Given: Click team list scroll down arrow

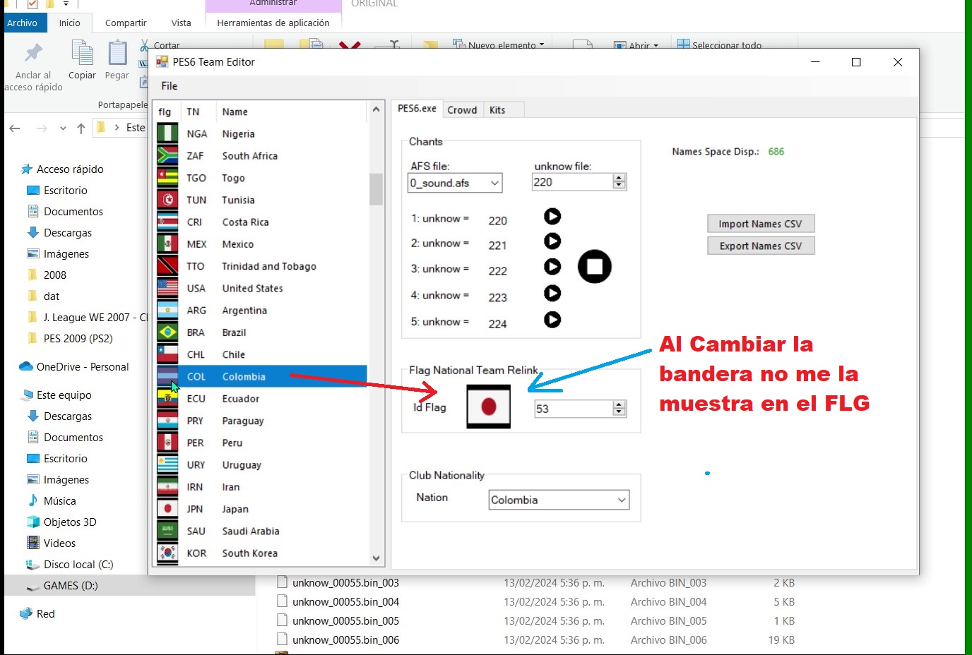Looking at the screenshot, I should (376, 558).
